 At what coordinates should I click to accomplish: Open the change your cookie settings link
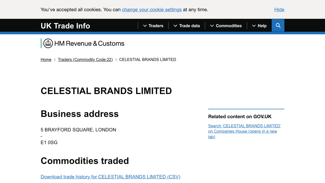pos(152,9)
